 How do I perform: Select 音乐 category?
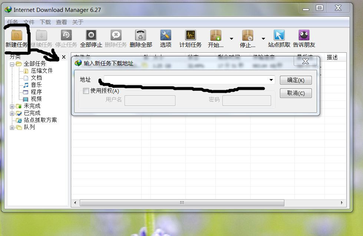pos(36,85)
